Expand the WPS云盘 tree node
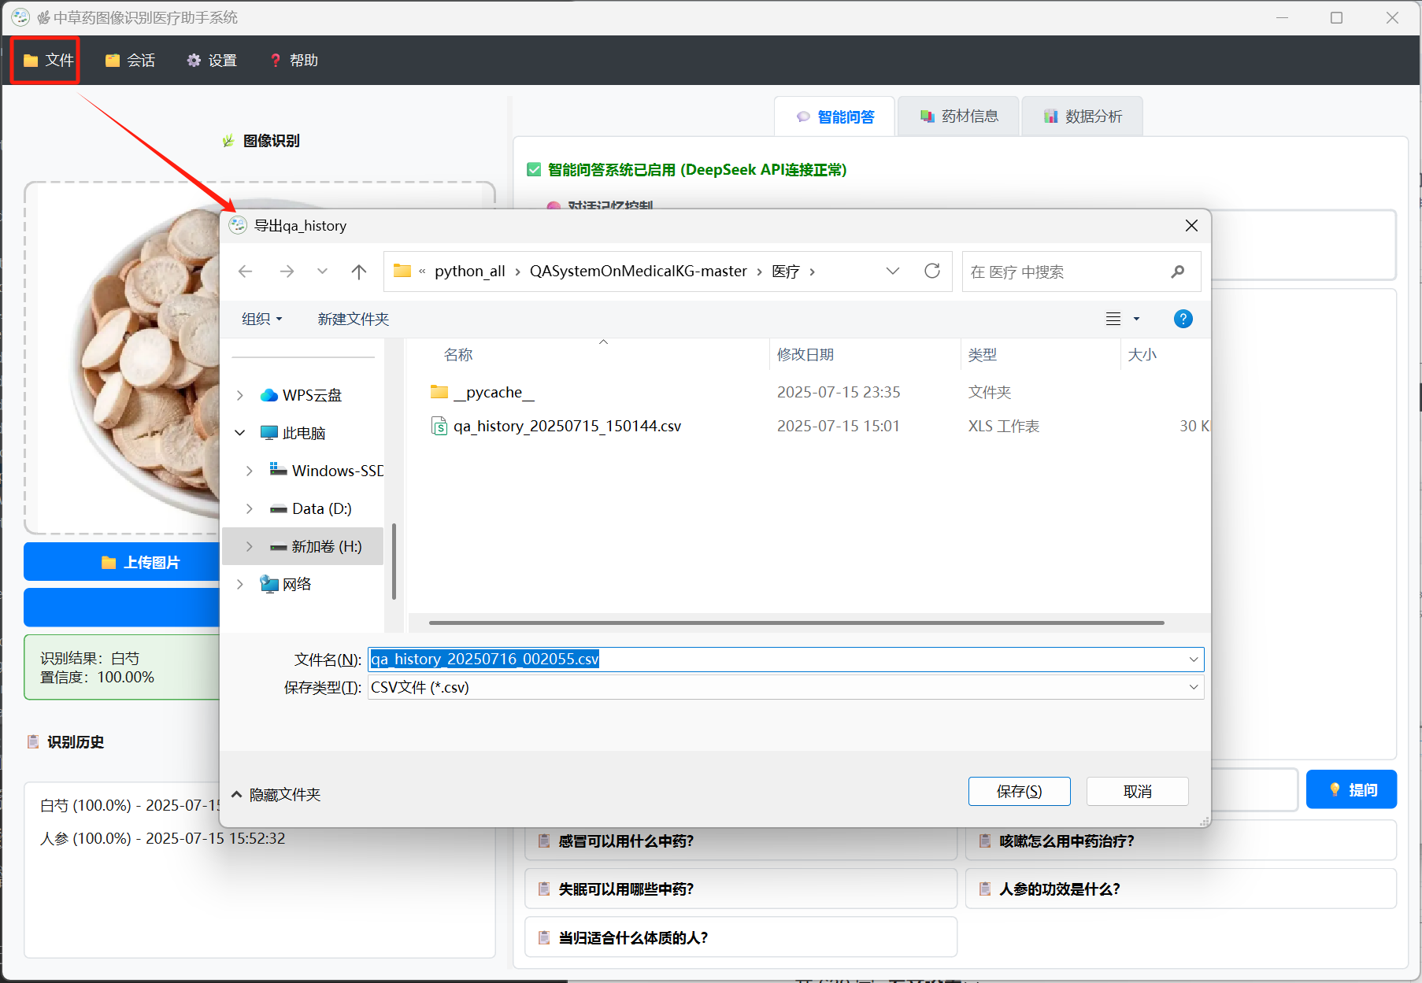The image size is (1422, 983). point(240,395)
